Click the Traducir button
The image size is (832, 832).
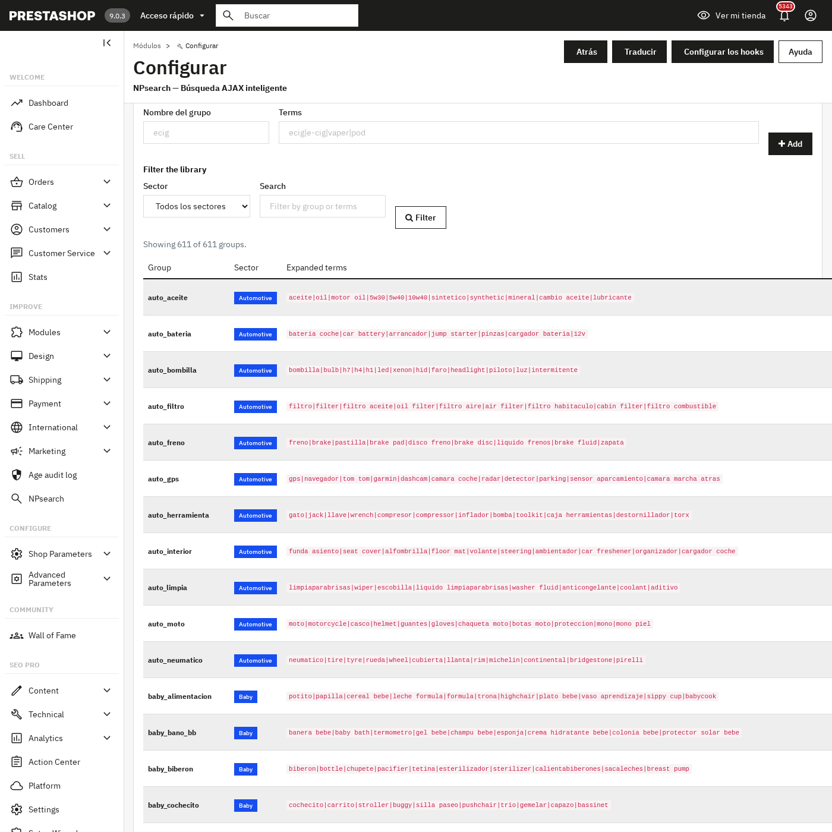click(x=639, y=52)
